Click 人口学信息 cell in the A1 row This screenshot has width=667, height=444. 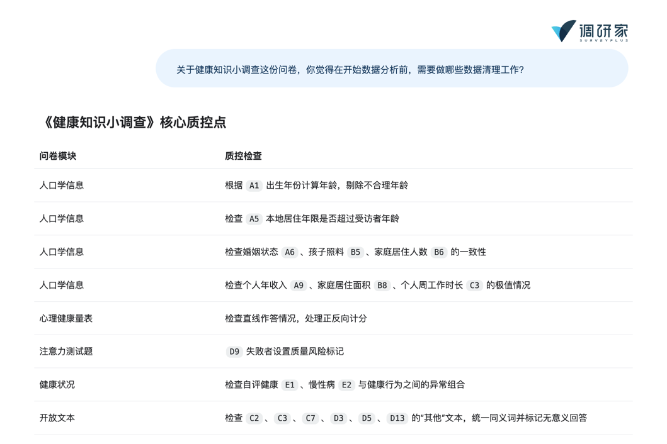pos(62,186)
